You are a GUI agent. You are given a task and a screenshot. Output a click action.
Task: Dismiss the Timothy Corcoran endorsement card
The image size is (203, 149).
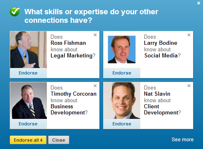point(95,86)
